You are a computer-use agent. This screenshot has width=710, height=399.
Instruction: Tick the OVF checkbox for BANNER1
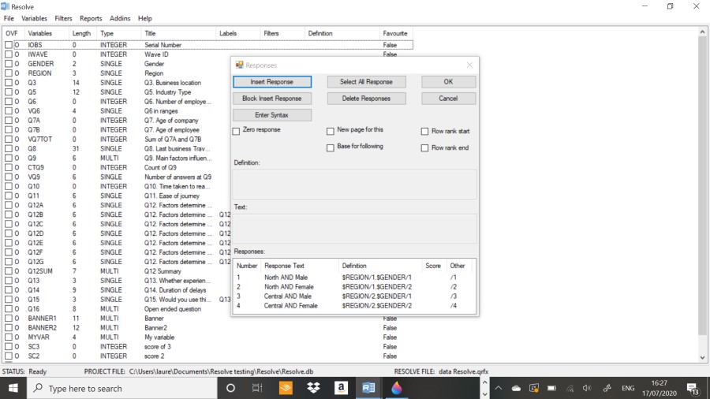tap(9, 319)
